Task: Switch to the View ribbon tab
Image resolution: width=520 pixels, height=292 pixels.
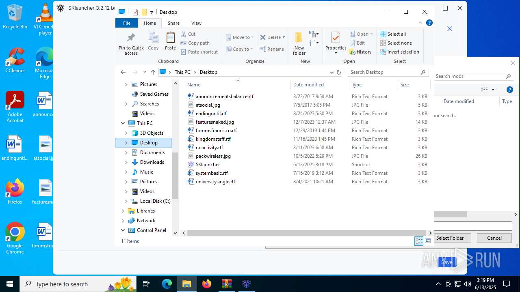Action: point(196,23)
